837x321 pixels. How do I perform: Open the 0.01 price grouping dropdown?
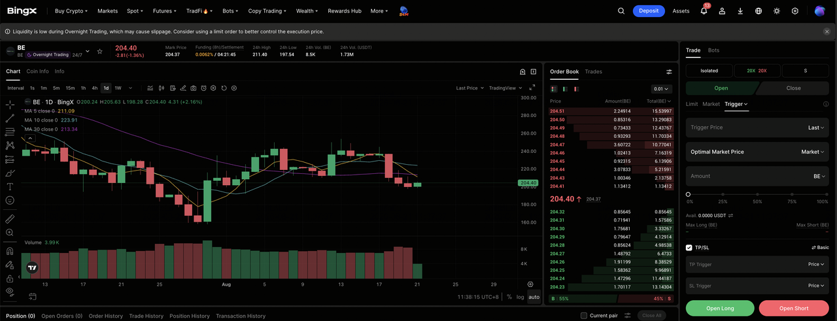[x=661, y=89]
